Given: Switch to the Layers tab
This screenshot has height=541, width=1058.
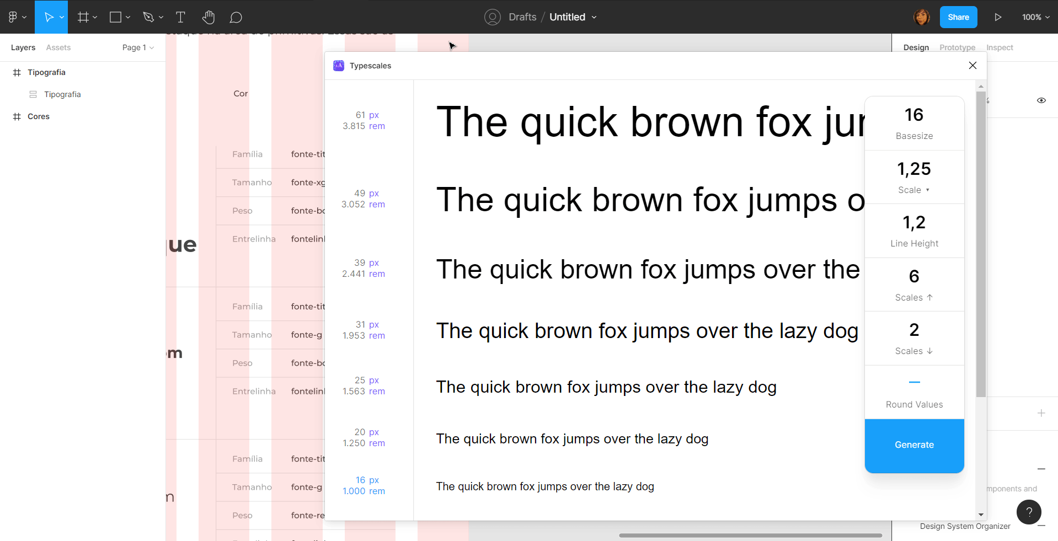Looking at the screenshot, I should [x=23, y=47].
